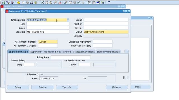Click the Others... button
The height and width of the screenshot is (100, 179).
117,87
